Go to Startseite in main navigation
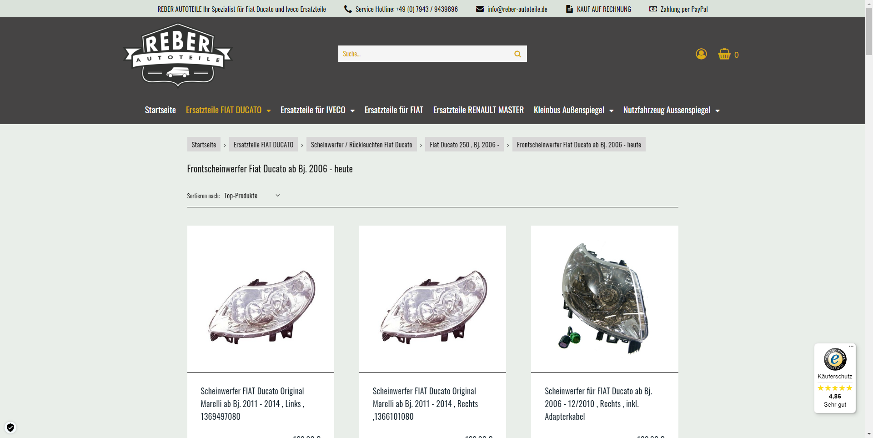The height and width of the screenshot is (438, 873). [160, 110]
